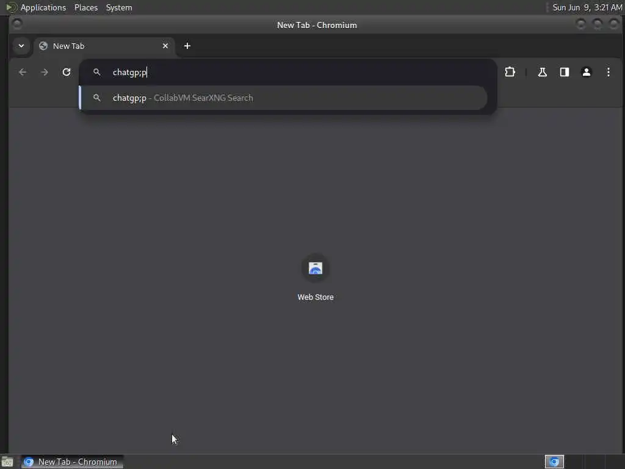
Task: Click the show desktop icon in bottom panel
Action: [7, 462]
